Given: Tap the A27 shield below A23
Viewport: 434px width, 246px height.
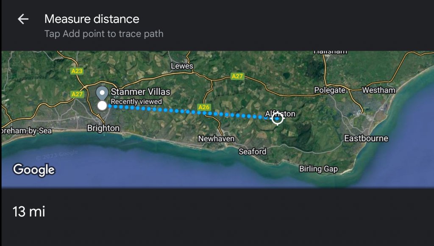Looking at the screenshot, I should click(x=77, y=94).
